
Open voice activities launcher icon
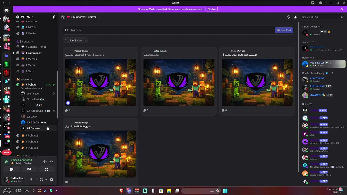coord(47,169)
